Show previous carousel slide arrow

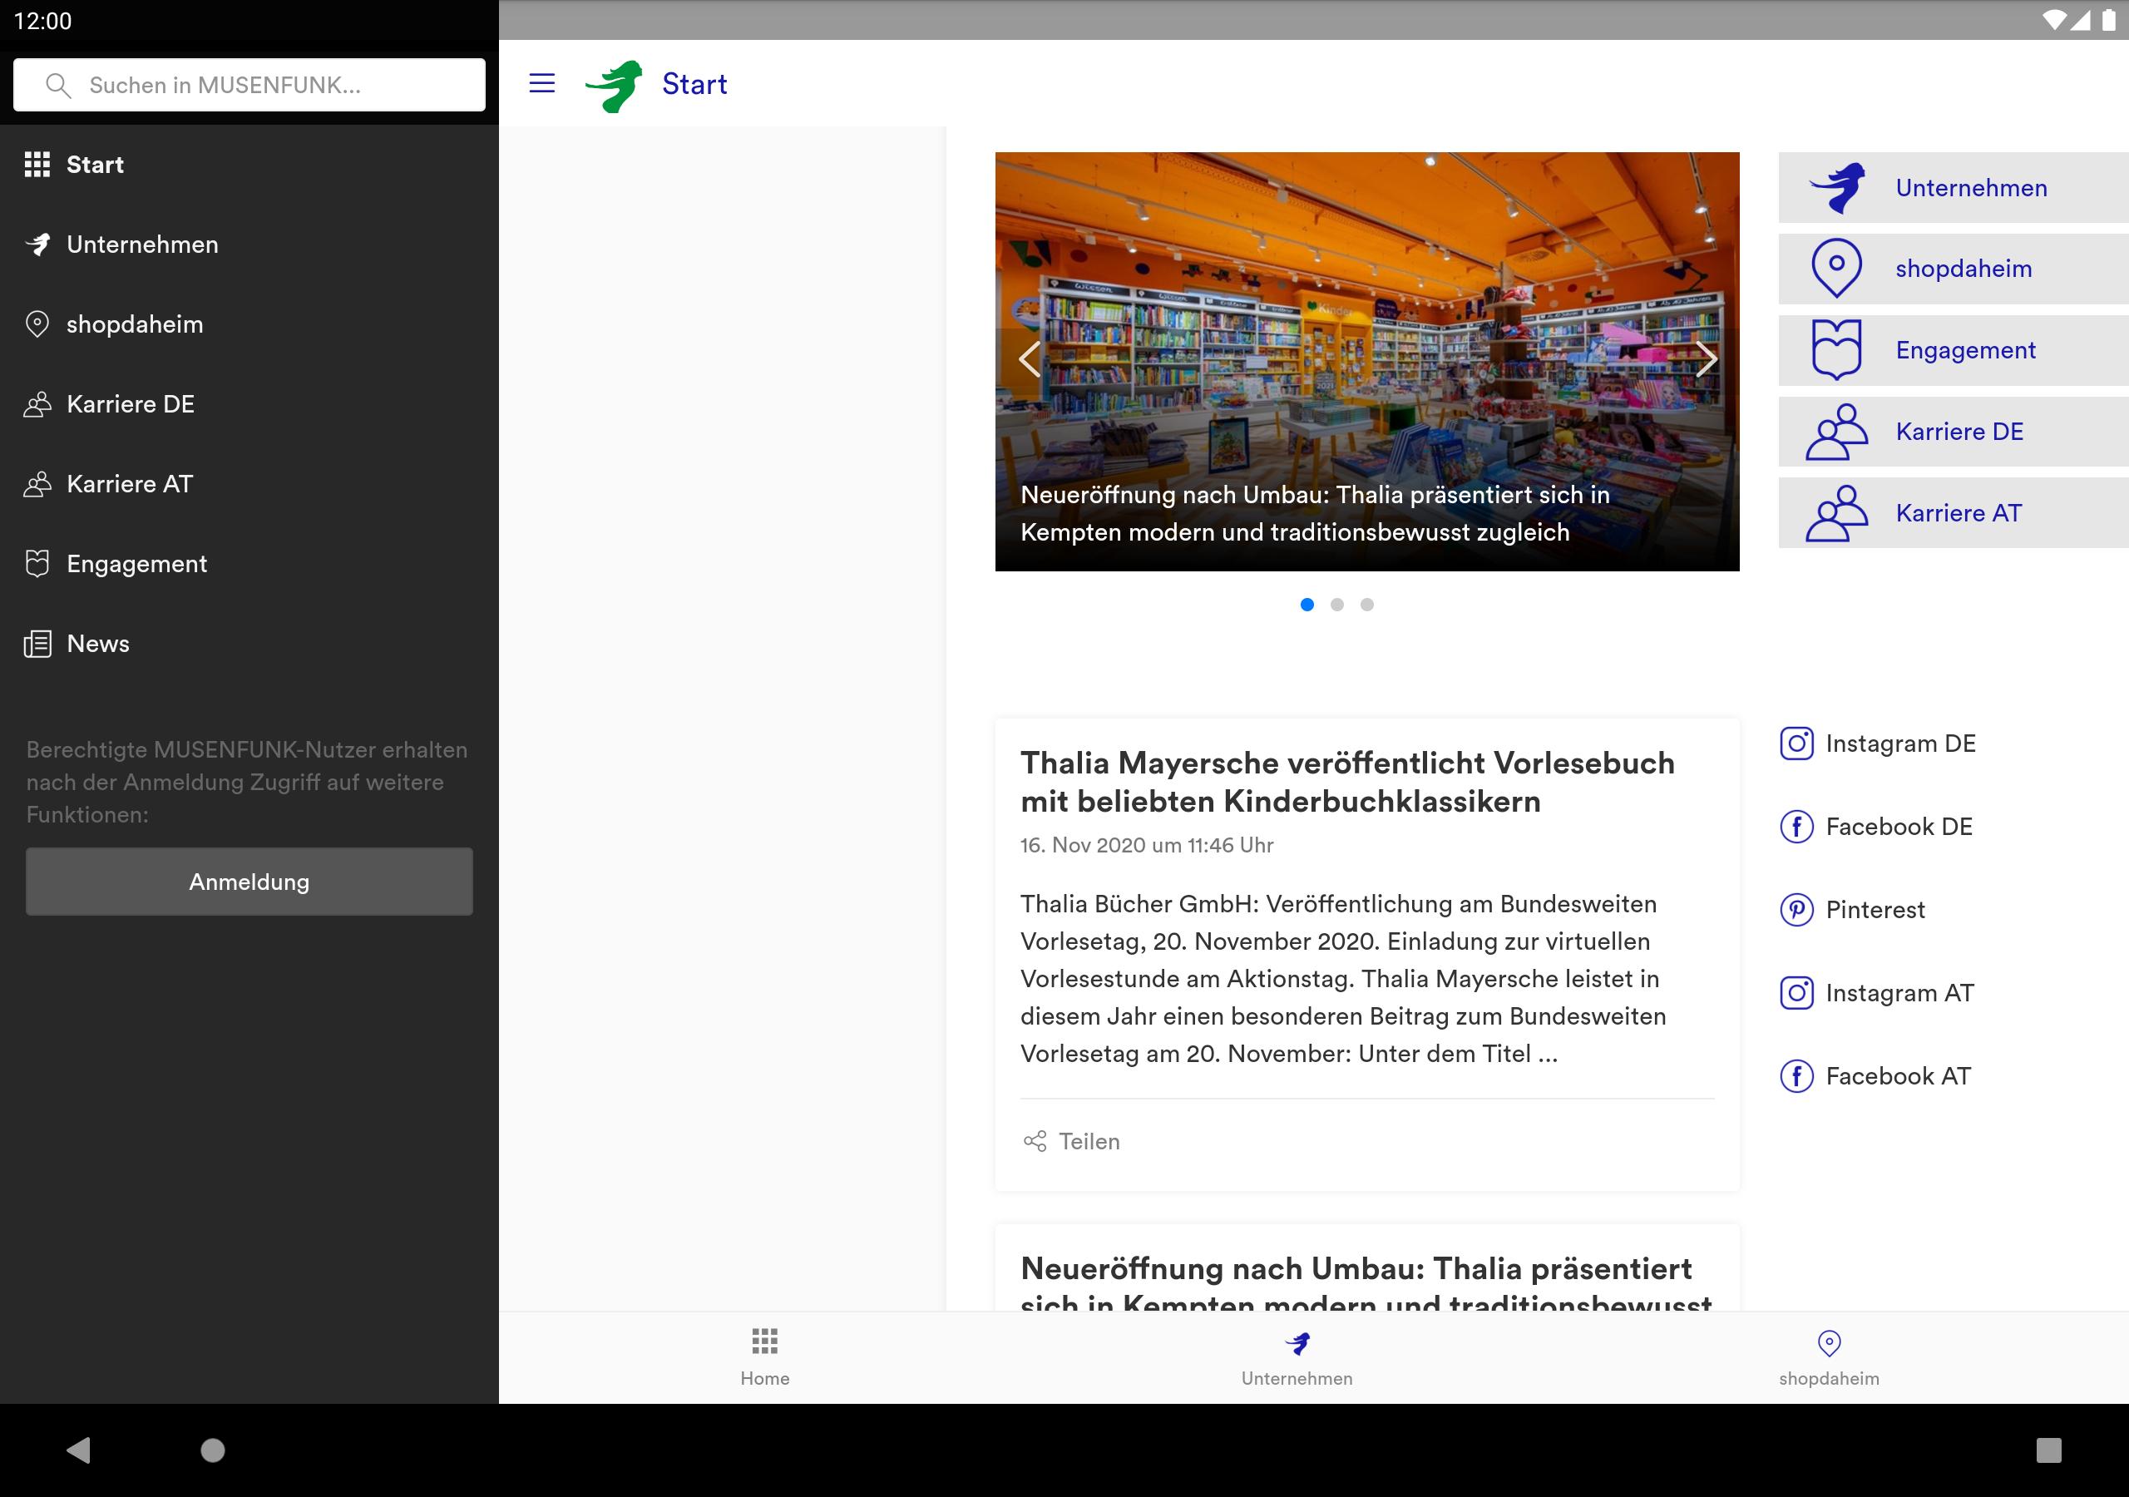(x=1030, y=359)
